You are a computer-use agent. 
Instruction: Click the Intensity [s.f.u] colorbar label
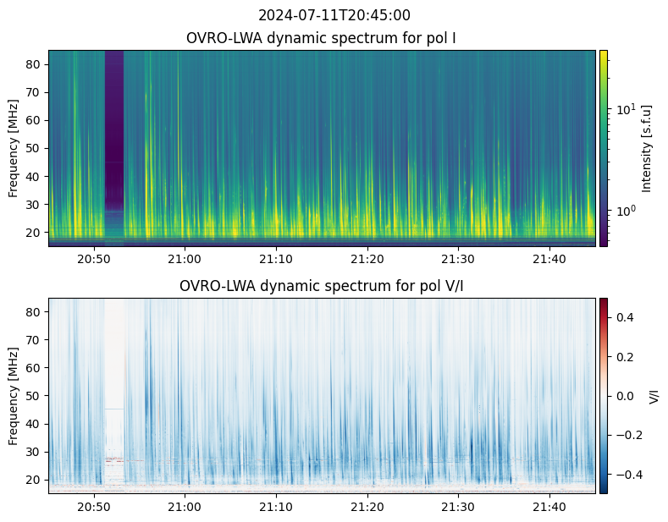coord(648,148)
